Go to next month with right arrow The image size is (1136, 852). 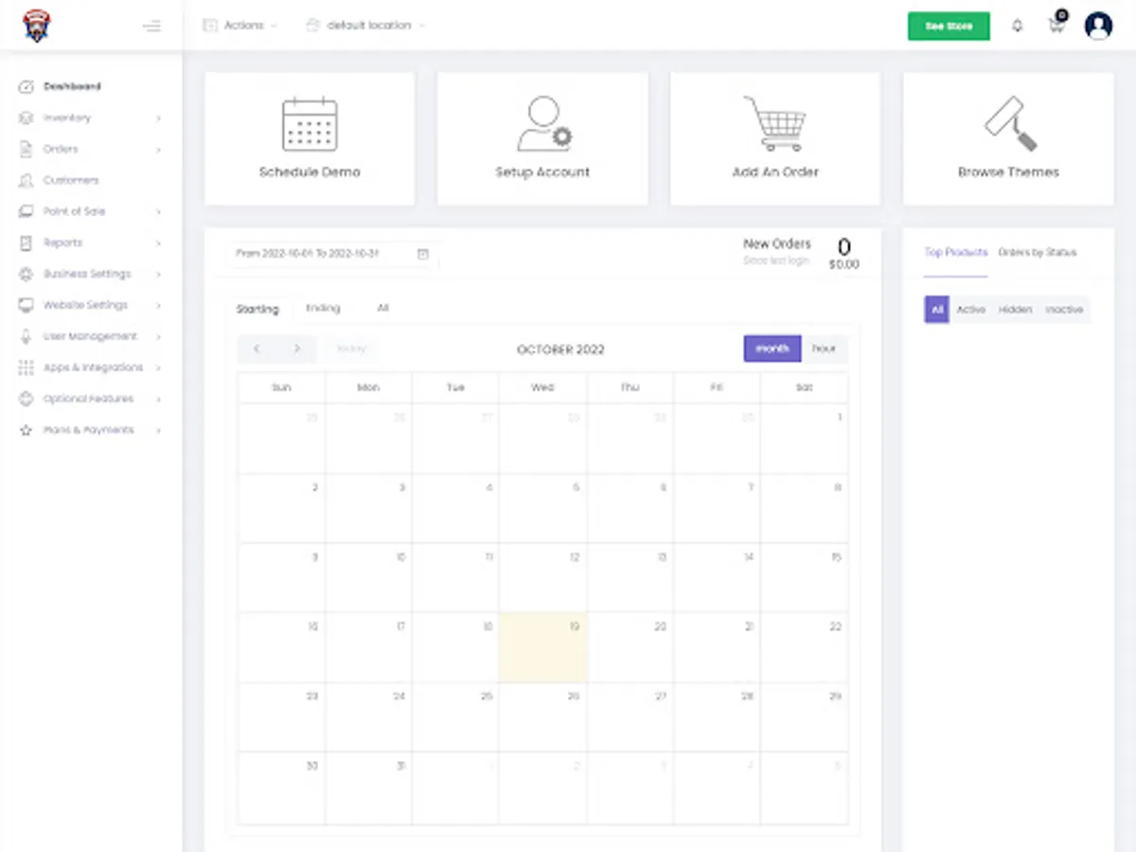296,348
